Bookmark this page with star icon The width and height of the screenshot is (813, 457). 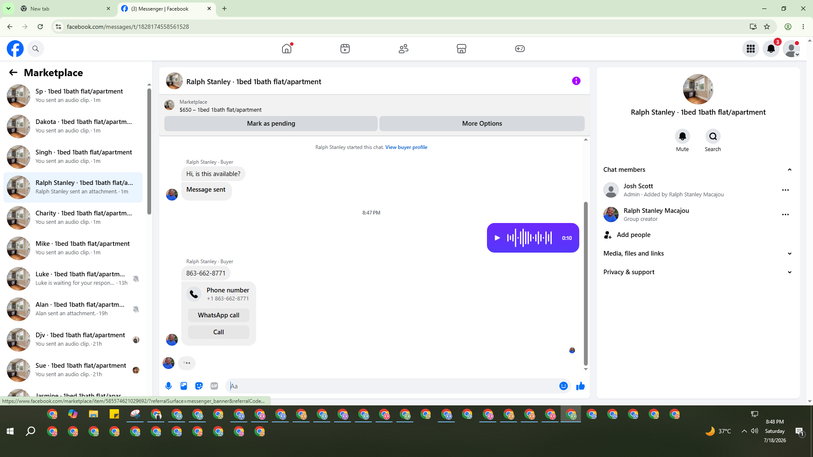click(767, 27)
